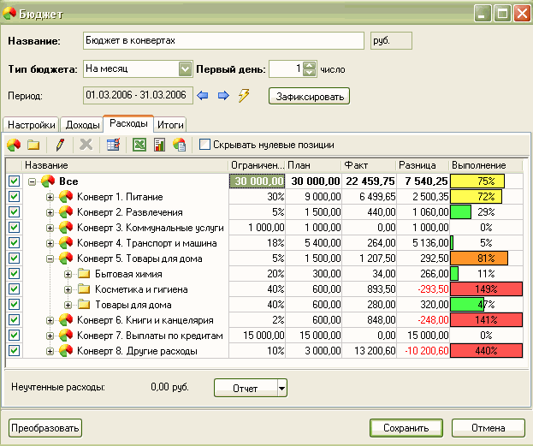
Task: Switch to the Настройки tab
Action: click(31, 125)
